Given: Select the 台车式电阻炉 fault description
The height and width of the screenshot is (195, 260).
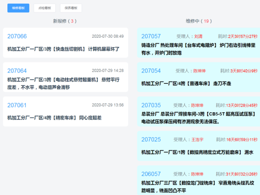Looking at the screenshot, I should point(198,49).
